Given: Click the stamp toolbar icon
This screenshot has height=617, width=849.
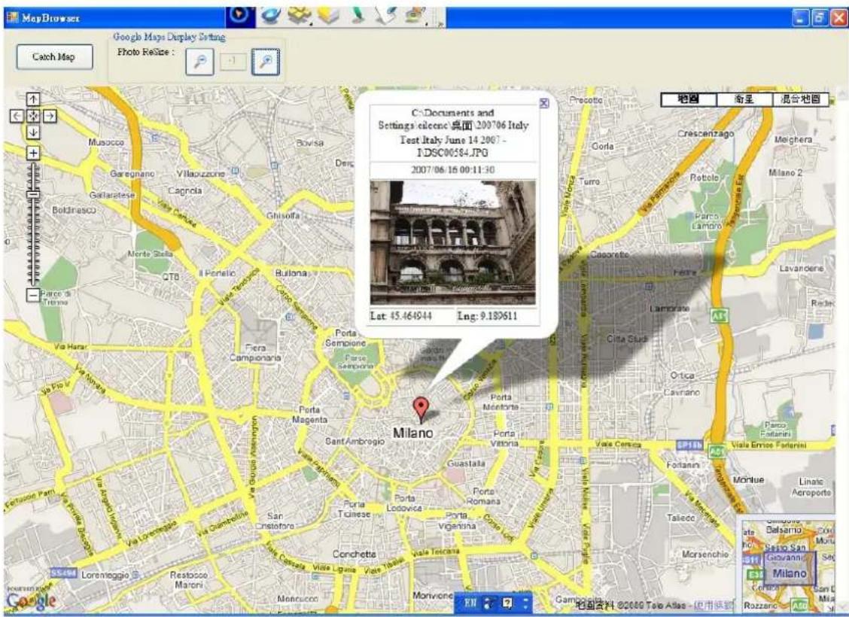Looking at the screenshot, I should point(415,14).
